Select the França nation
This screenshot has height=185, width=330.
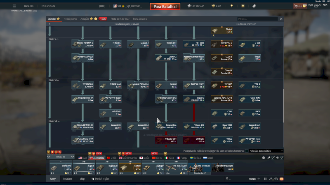[182, 158]
